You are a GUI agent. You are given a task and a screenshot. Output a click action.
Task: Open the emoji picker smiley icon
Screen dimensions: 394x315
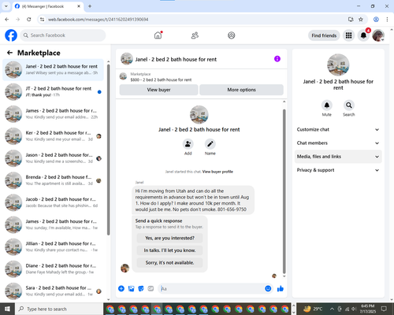coord(268,289)
